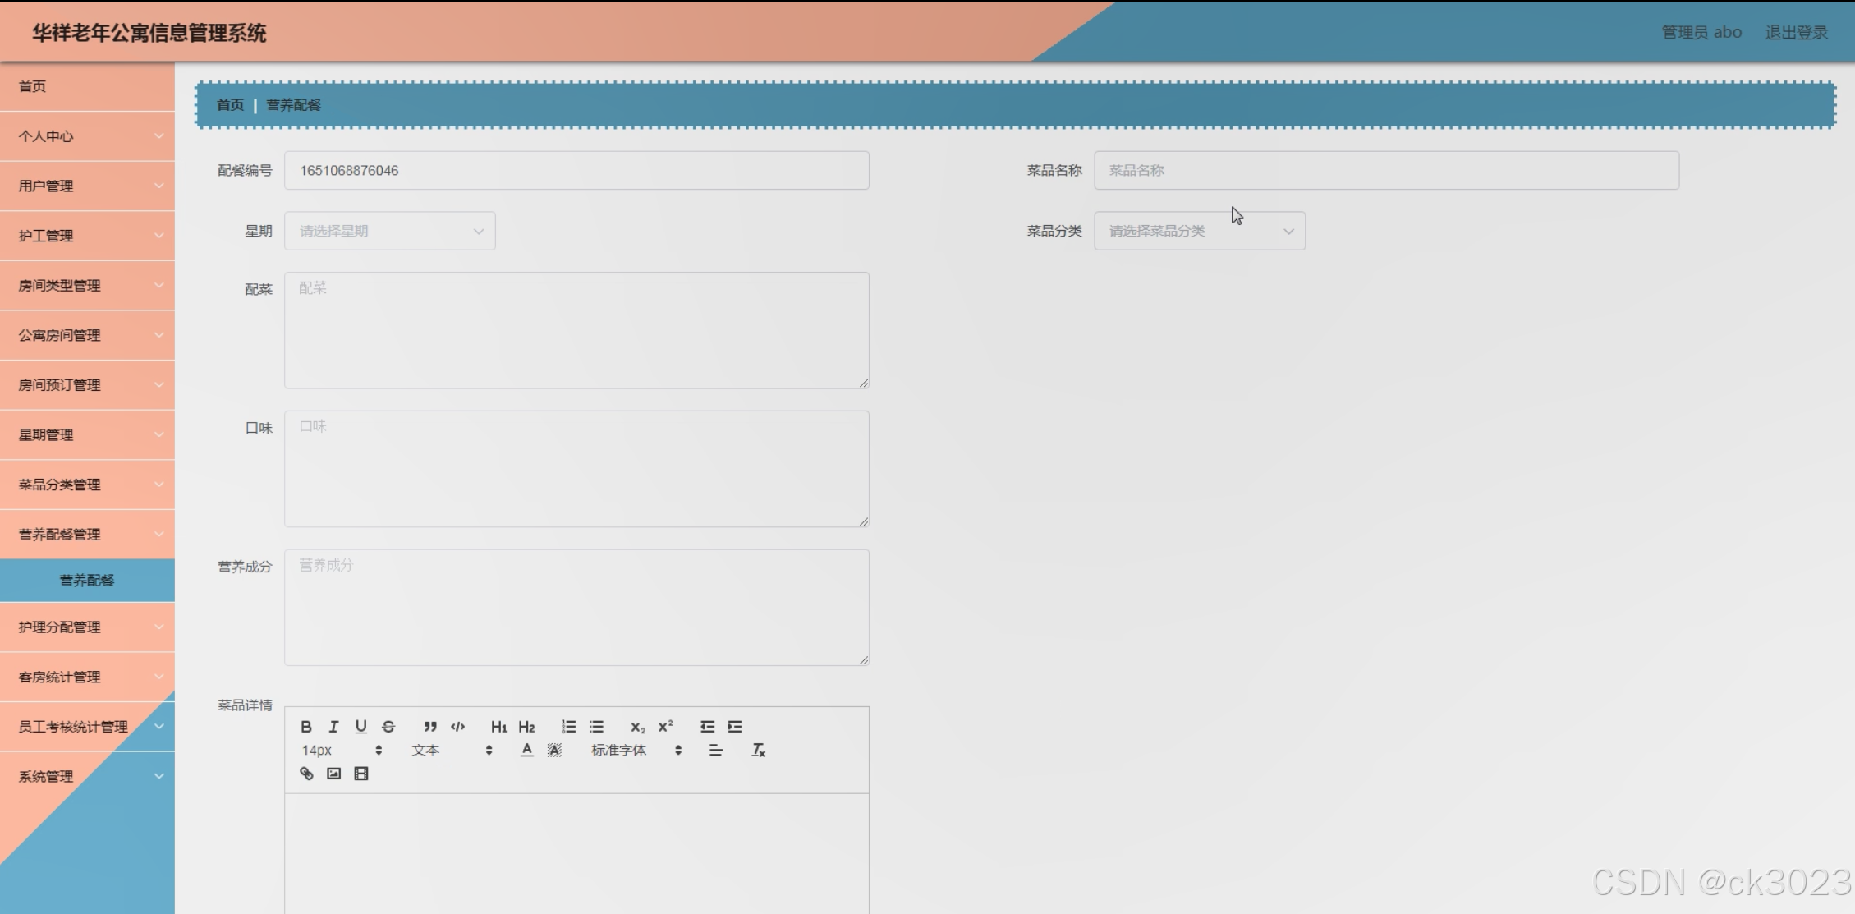Expand the 用户管理 sidebar menu
The height and width of the screenshot is (914, 1855).
pos(87,186)
